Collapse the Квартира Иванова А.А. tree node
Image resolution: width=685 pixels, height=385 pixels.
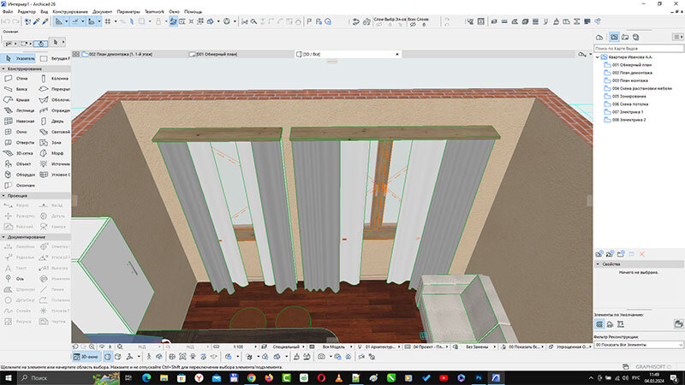pos(597,57)
